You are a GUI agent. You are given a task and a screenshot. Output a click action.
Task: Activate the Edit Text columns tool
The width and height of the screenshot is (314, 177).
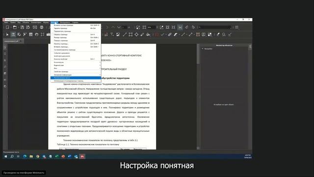13,34
